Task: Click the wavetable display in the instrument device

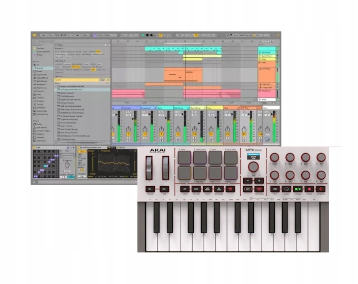Action: 114,164
